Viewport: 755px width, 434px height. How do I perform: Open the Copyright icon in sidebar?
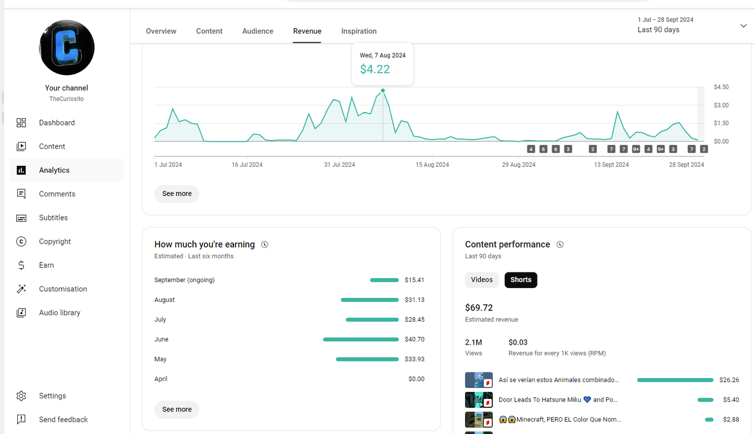coord(21,242)
